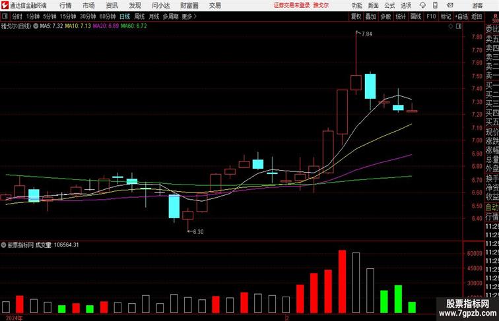Click the 画线 drawing tool button
Viewport: 499px width, 321px height.
[416, 16]
